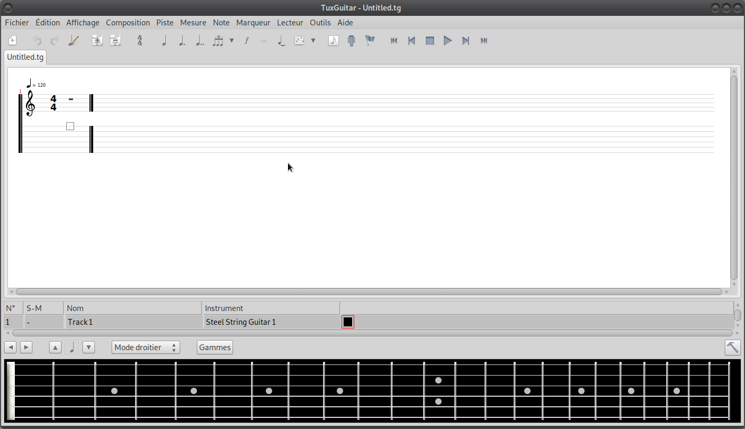This screenshot has height=429, width=745.
Task: Open the Affichage menu
Action: pyautogui.click(x=83, y=23)
